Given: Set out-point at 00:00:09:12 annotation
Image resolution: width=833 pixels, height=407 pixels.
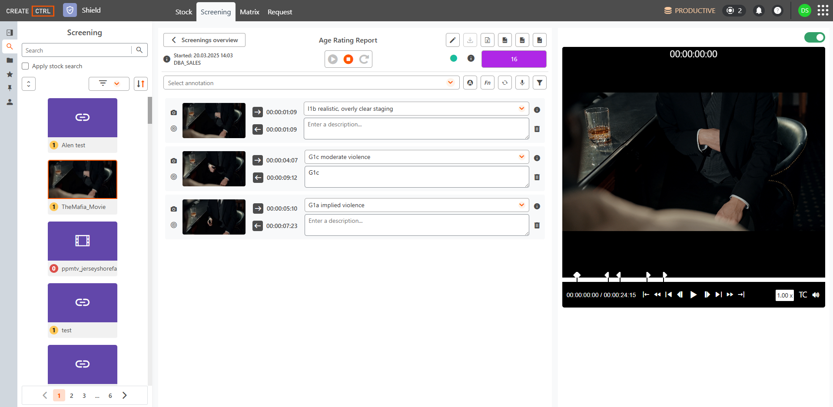Looking at the screenshot, I should pos(258,178).
